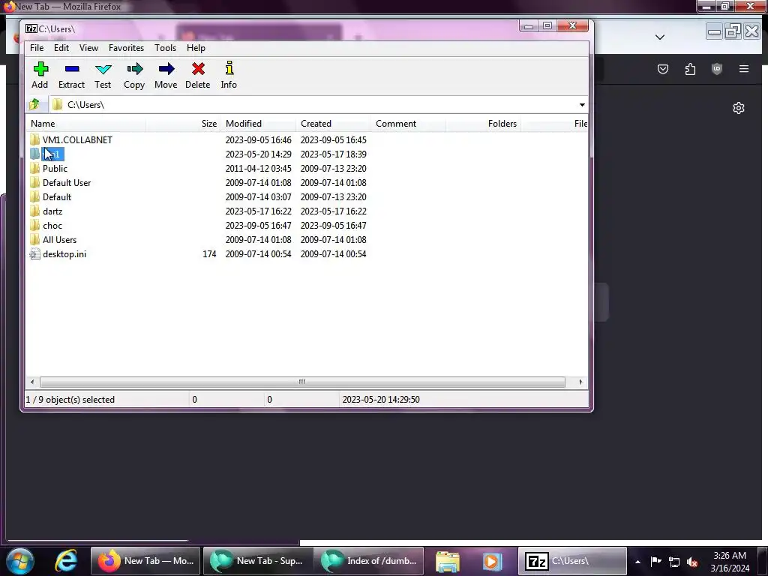768x576 pixels.
Task: Open the File menu in 7-Zip
Action: click(37, 48)
